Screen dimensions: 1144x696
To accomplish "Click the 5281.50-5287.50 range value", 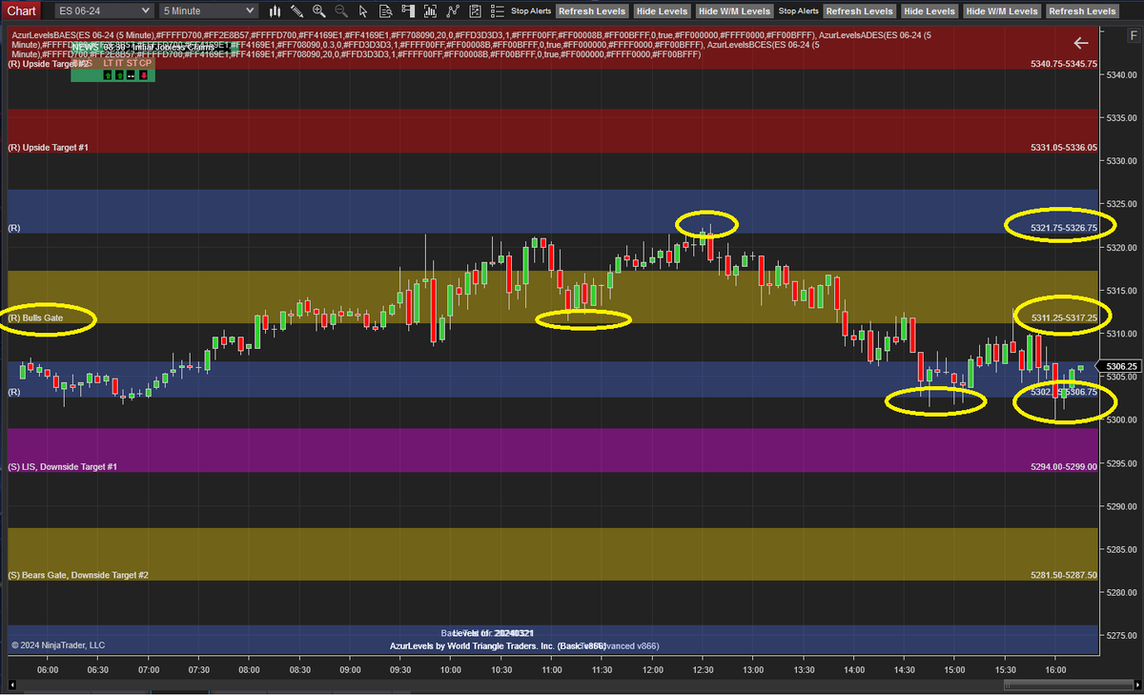I will click(1064, 576).
